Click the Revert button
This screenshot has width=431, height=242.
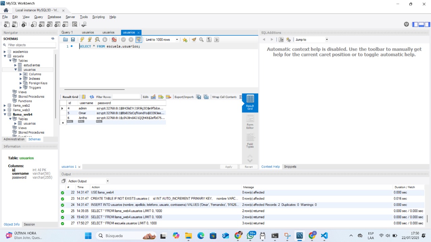coord(248,167)
